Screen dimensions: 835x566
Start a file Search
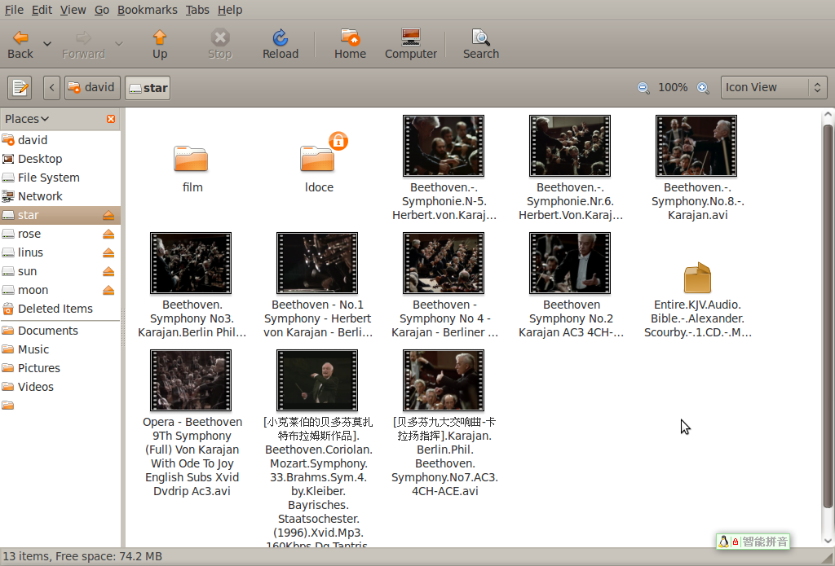coord(481,44)
